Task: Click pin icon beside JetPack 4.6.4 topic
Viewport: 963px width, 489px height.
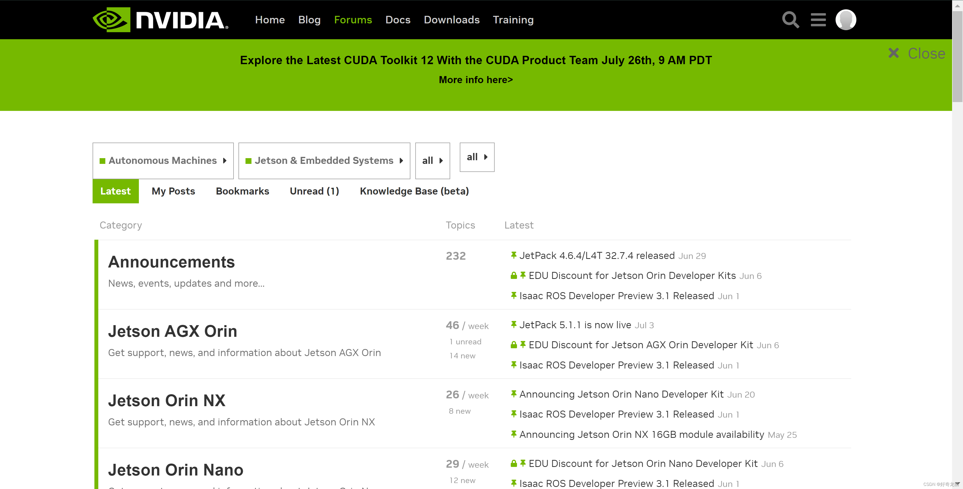Action: [514, 255]
